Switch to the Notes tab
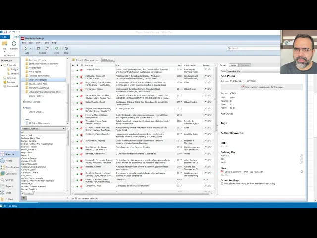The width and height of the screenshot is (317, 238). (x=233, y=65)
